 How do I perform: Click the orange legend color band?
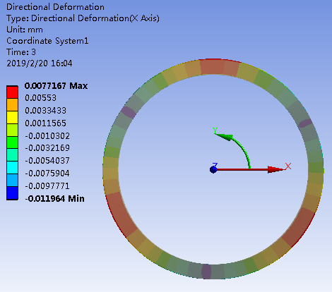[x=12, y=104]
